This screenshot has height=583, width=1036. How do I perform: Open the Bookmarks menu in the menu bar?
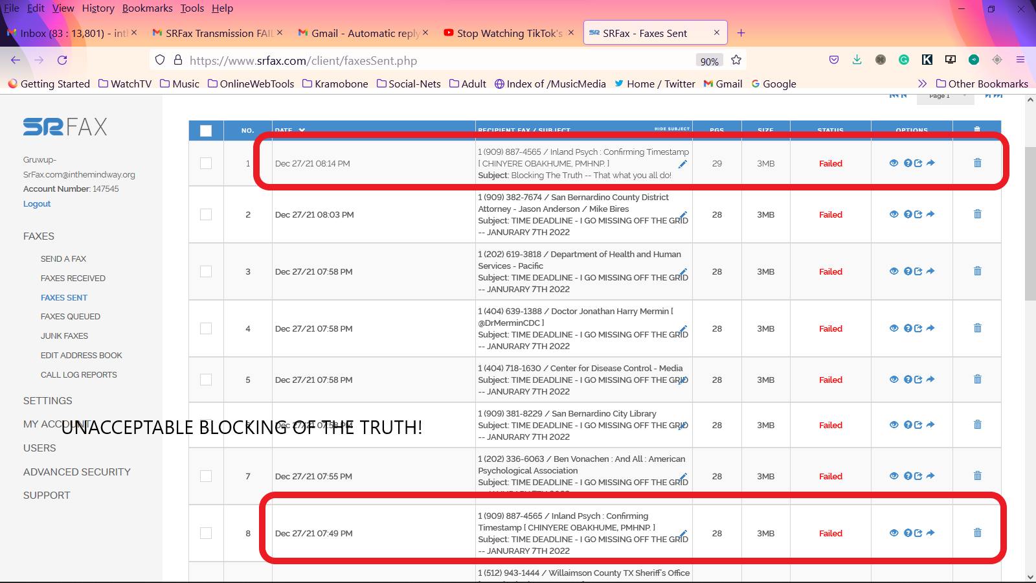coord(147,8)
